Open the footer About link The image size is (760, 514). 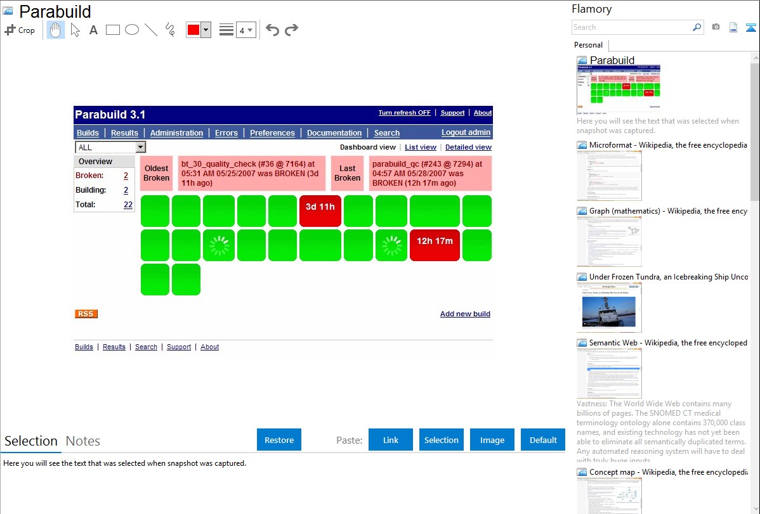pyautogui.click(x=210, y=347)
